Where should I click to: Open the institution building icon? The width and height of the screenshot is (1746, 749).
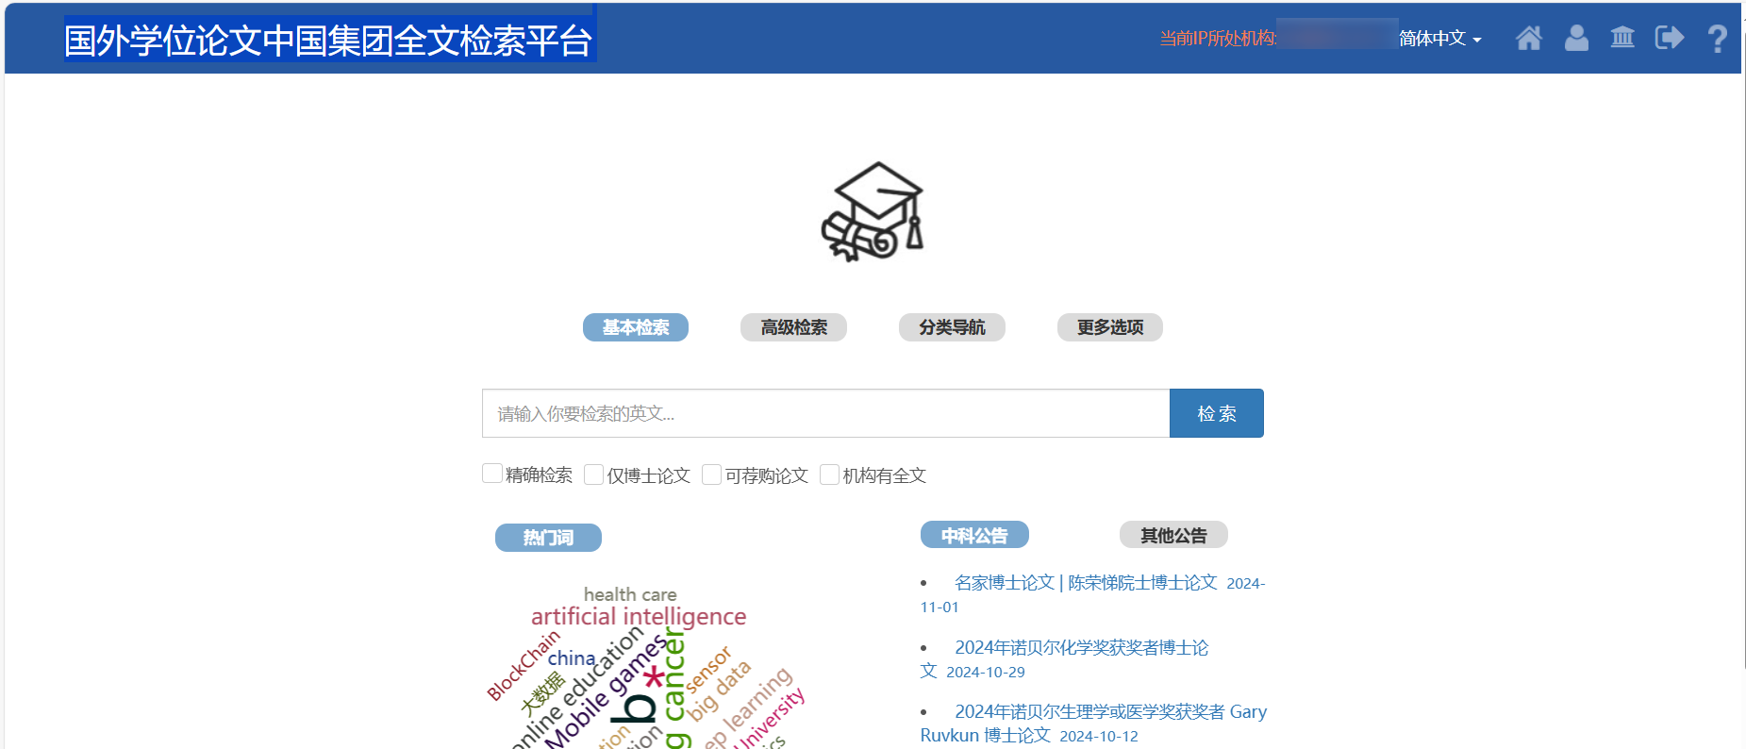pos(1622,38)
